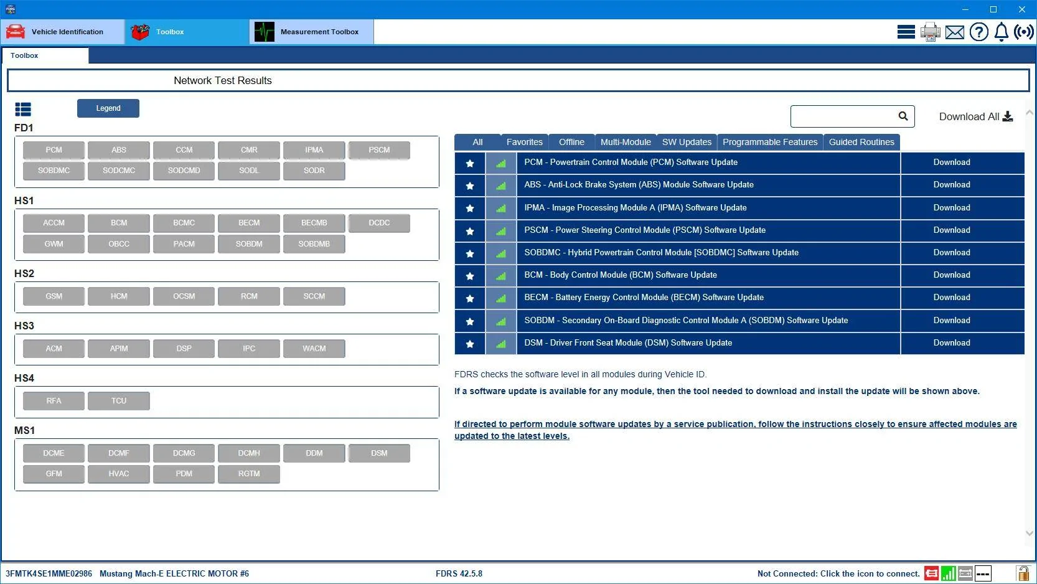Click Not Connected status text
This screenshot has height=584, width=1037.
(838, 574)
